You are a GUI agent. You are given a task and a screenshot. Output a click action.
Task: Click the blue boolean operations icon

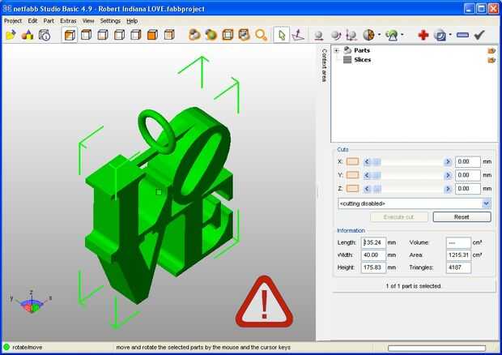coord(440,35)
